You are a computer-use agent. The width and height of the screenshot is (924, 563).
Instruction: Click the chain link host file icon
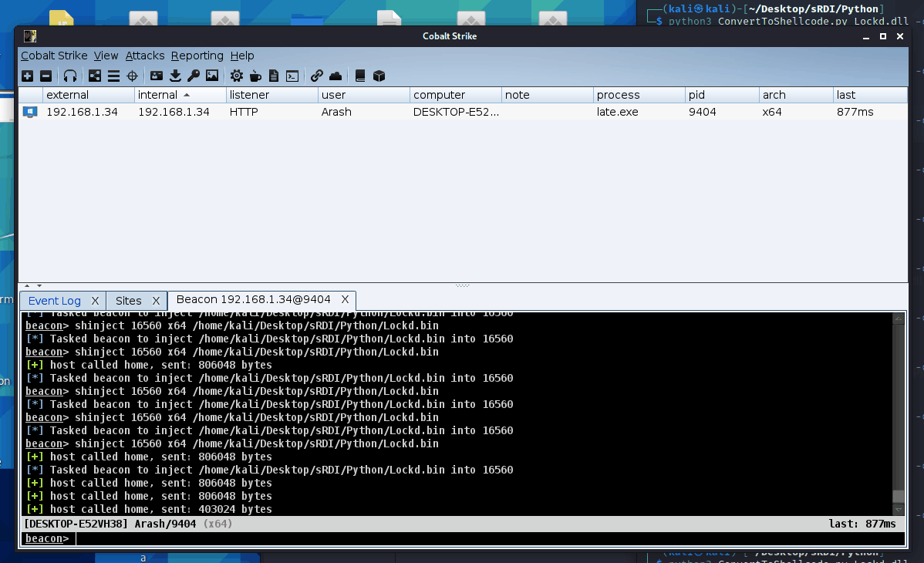point(316,76)
